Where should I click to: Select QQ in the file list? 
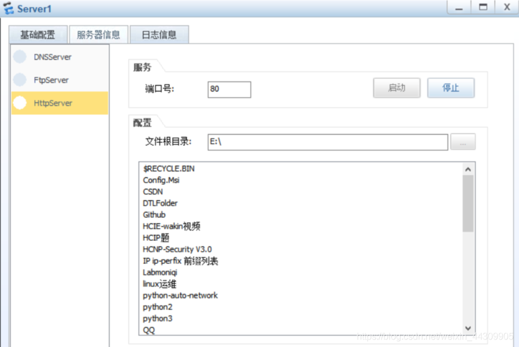click(x=148, y=330)
